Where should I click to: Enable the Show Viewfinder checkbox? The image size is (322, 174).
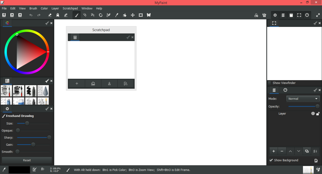[x=269, y=83]
